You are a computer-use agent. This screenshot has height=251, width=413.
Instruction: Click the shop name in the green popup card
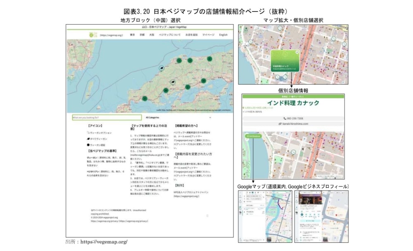[281, 66]
